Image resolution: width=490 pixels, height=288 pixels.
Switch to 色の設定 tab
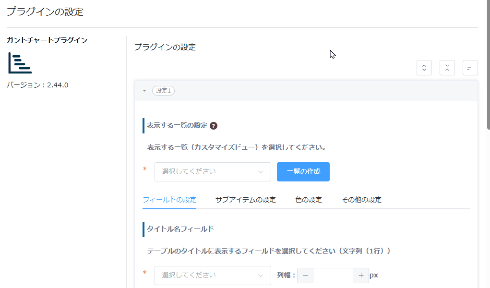coord(309,200)
